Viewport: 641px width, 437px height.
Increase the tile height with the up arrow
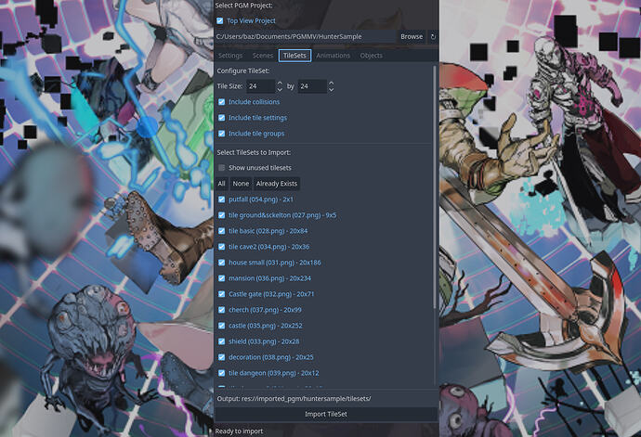(x=331, y=83)
